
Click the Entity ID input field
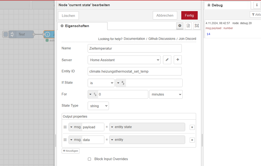(135, 71)
